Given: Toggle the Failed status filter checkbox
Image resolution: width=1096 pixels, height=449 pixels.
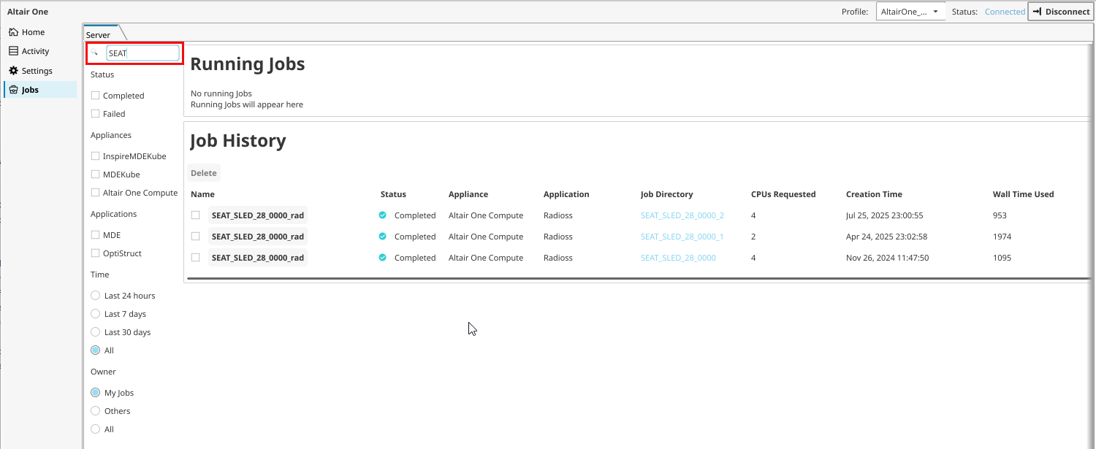Looking at the screenshot, I should pyautogui.click(x=95, y=114).
